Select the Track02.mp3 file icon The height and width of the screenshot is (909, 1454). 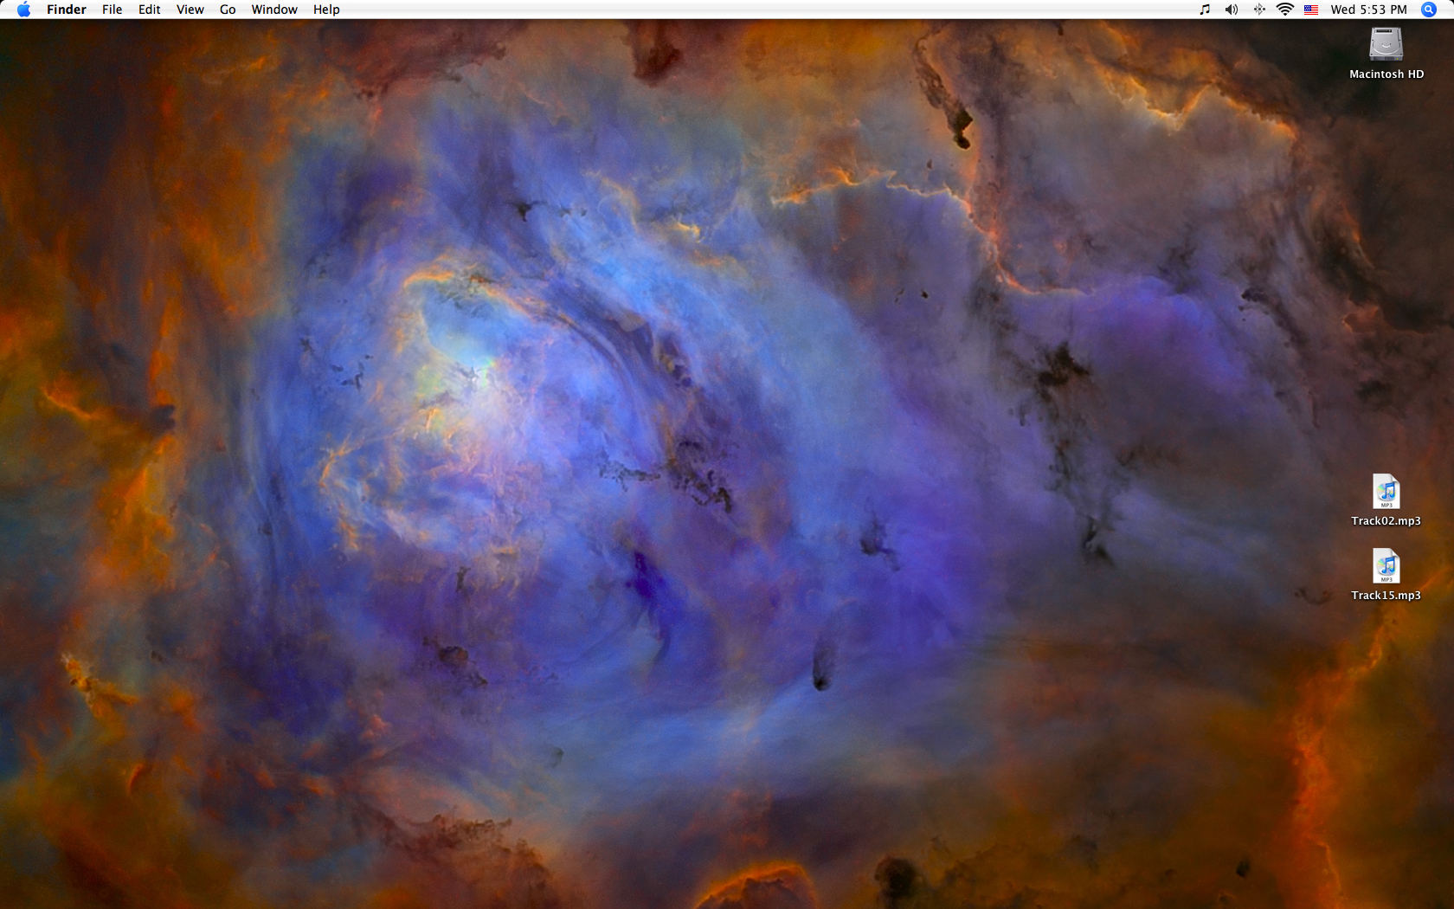point(1386,492)
